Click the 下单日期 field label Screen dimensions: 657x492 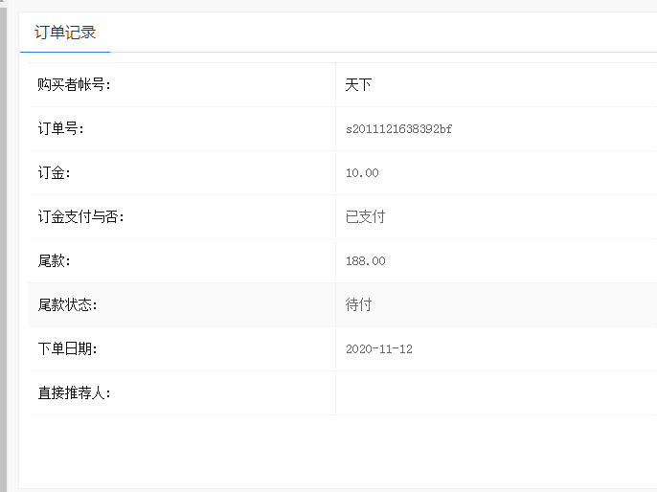coord(68,349)
